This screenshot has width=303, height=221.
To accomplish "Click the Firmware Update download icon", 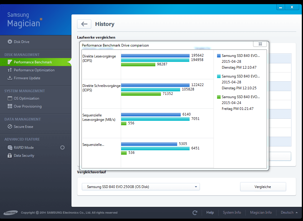I will click(x=10, y=78).
